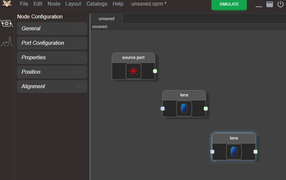This screenshot has width=286, height=180.
Task: Open the Catalogs menu
Action: pyautogui.click(x=97, y=4)
